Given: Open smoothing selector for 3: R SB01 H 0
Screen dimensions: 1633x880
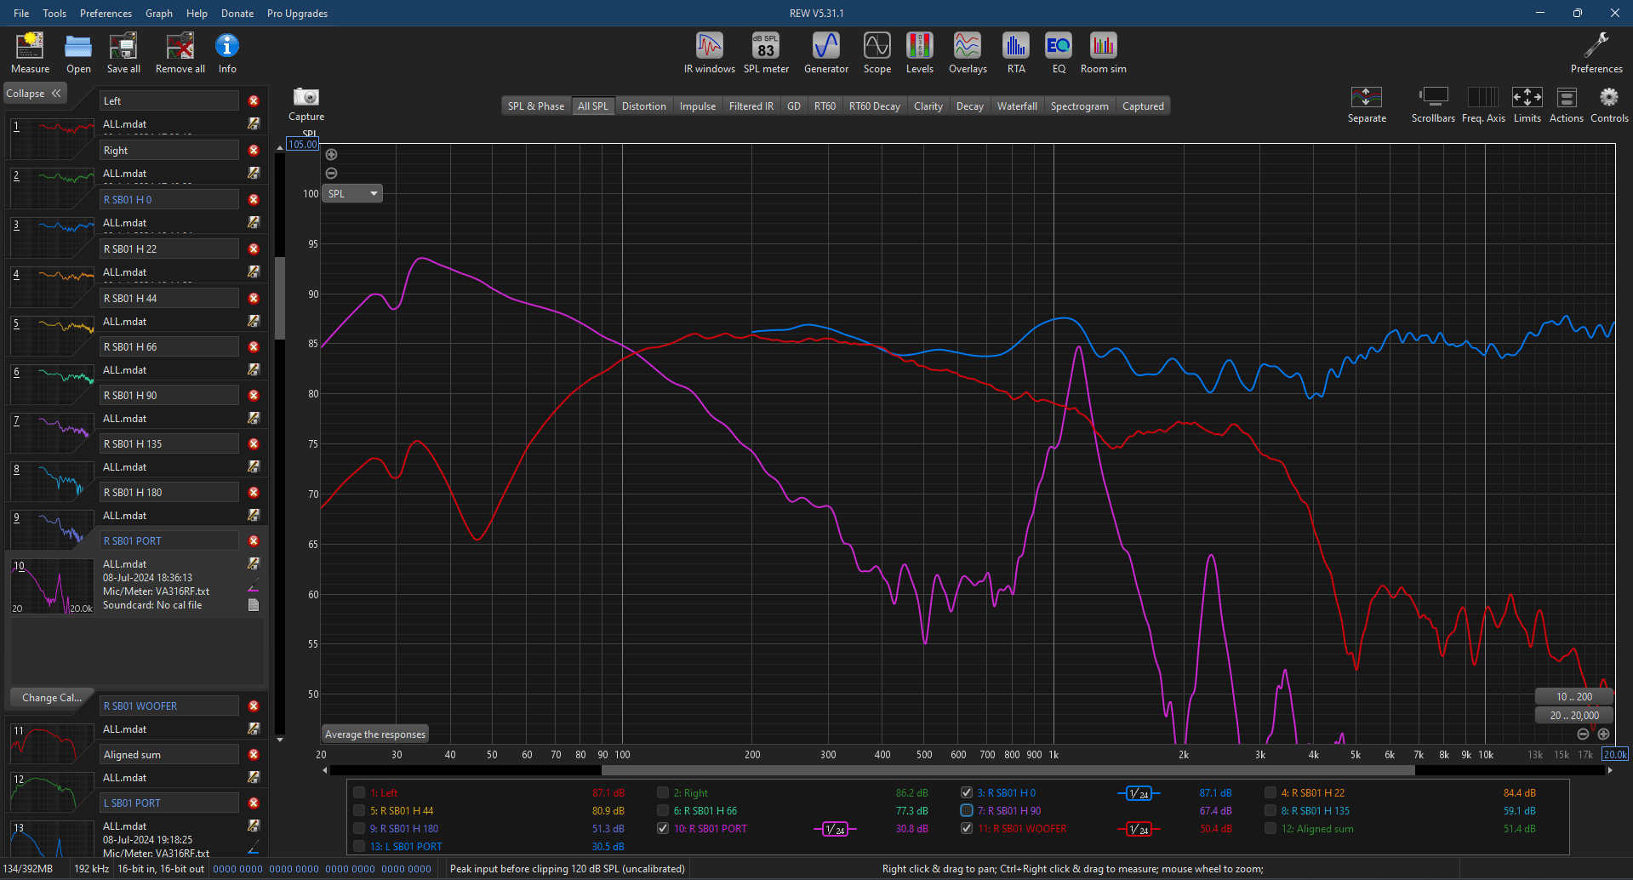Looking at the screenshot, I should (1138, 793).
